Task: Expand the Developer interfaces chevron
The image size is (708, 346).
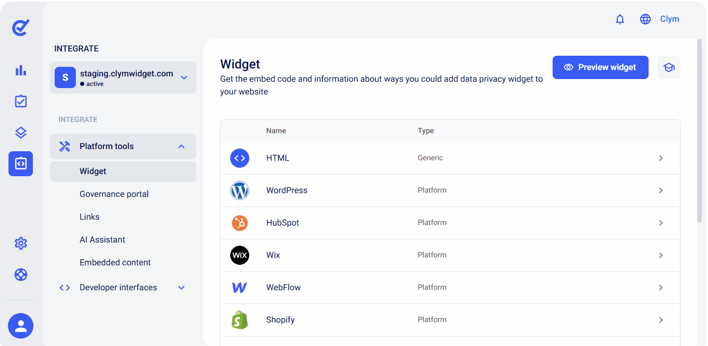Action: (181, 288)
